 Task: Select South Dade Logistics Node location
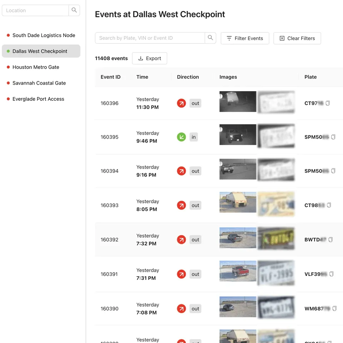[44, 35]
